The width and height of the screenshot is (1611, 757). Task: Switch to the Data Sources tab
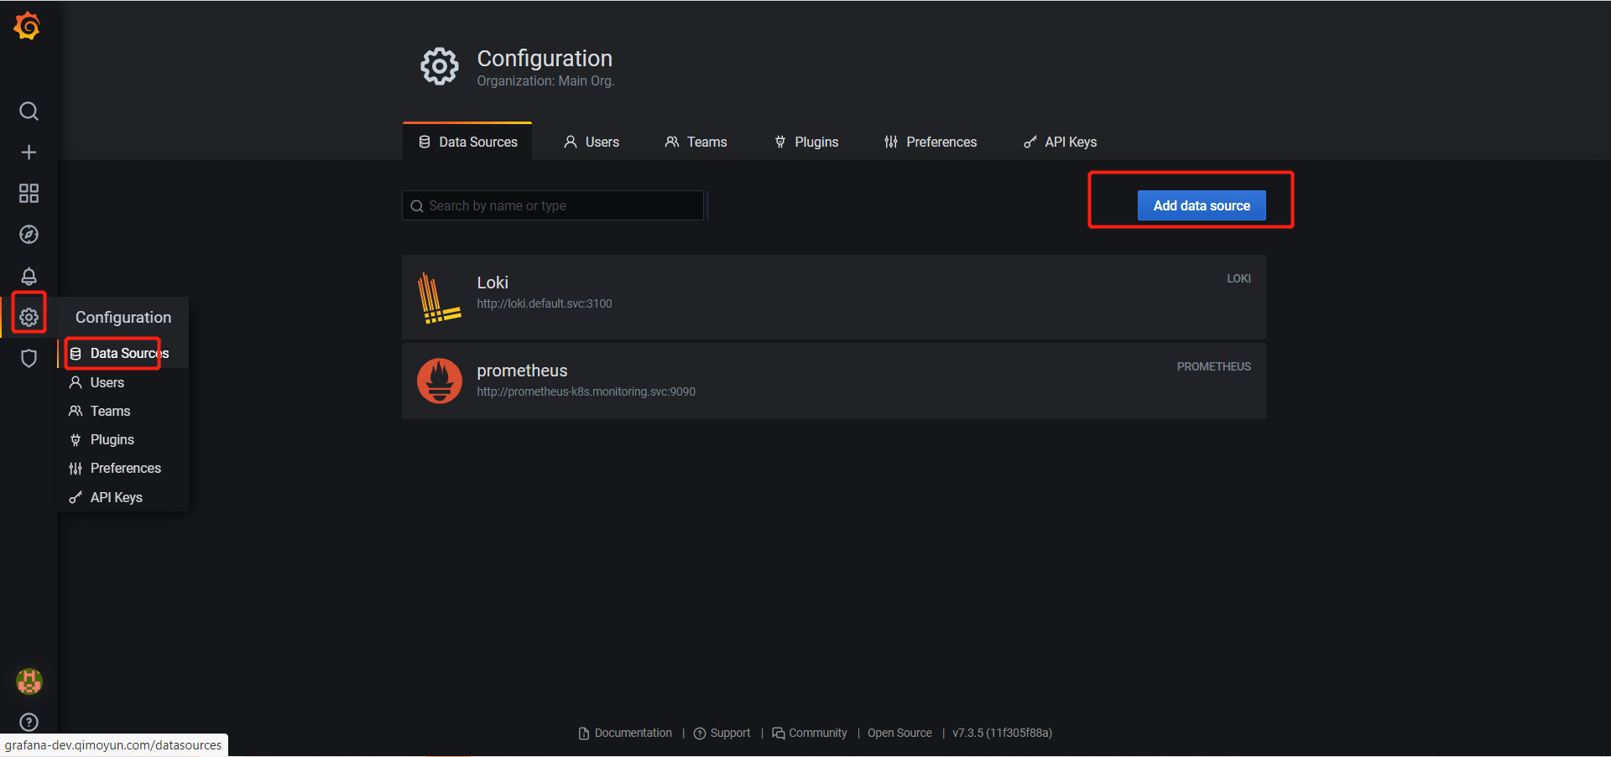pyautogui.click(x=467, y=142)
